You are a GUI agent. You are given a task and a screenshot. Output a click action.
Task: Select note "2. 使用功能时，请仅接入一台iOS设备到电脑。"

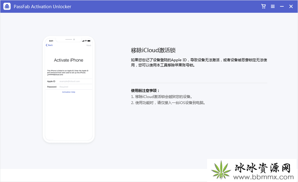(x=168, y=103)
